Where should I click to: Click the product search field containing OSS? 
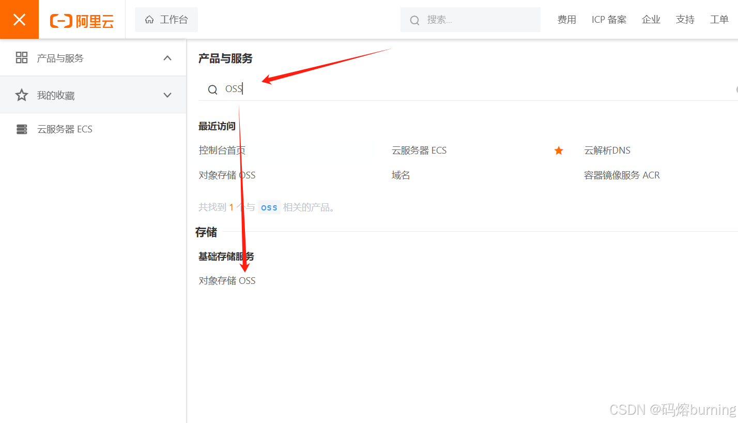coord(468,89)
